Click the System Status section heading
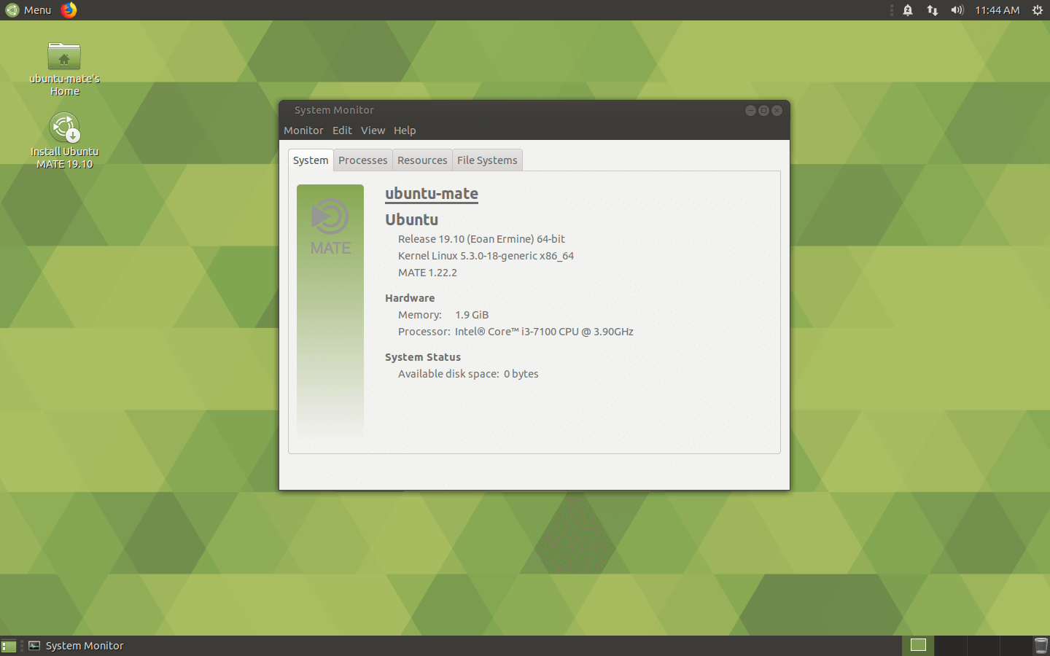 coord(423,357)
